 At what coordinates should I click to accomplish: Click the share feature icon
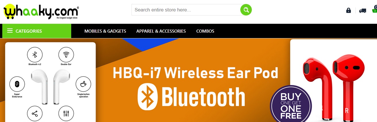point(35,114)
